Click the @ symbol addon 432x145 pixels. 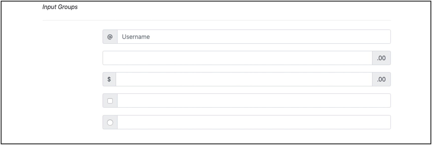(x=110, y=37)
